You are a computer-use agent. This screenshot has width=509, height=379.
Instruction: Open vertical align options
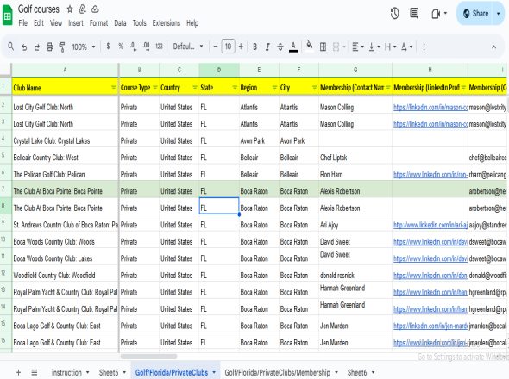pyautogui.click(x=374, y=47)
